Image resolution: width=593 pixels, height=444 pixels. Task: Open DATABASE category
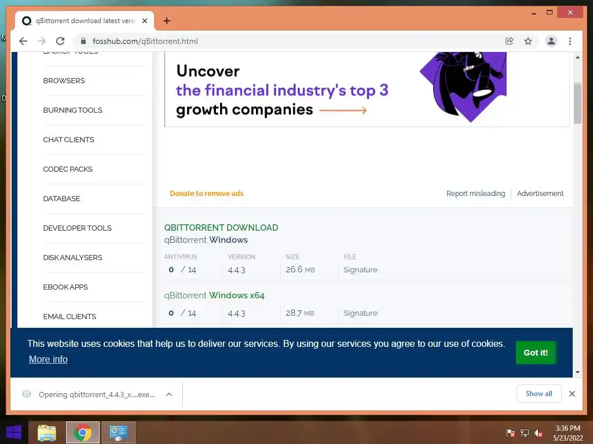[61, 199]
